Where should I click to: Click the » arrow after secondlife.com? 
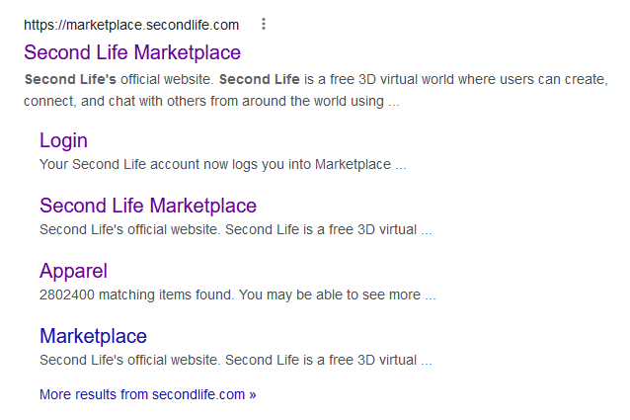coord(253,394)
